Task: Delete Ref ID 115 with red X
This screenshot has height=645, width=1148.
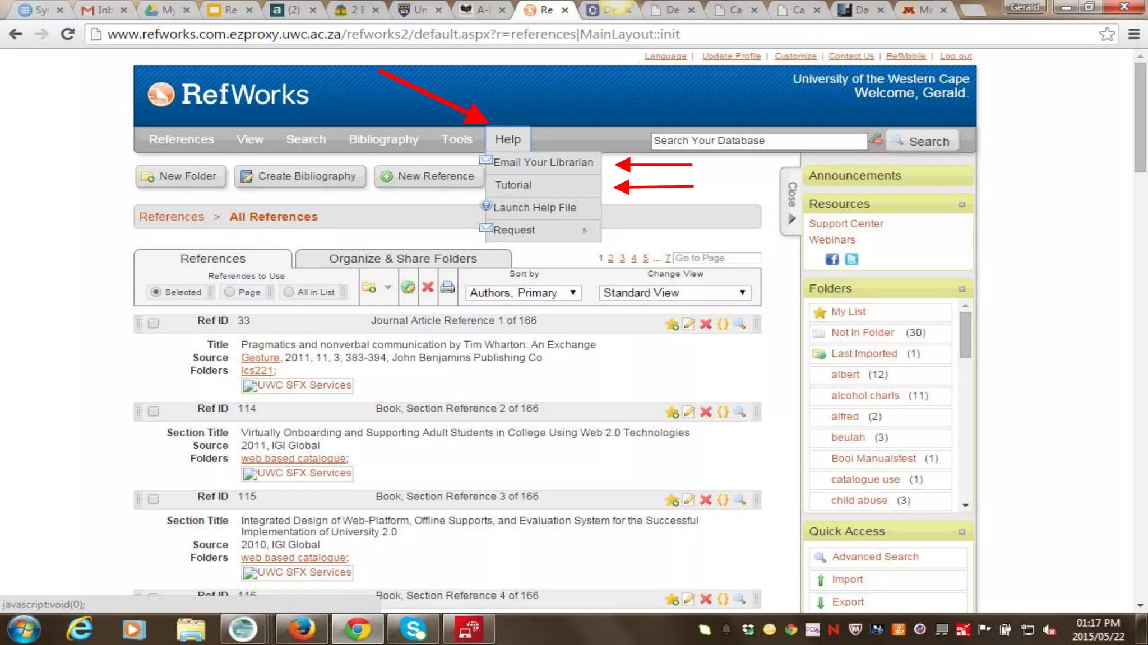Action: click(x=706, y=500)
